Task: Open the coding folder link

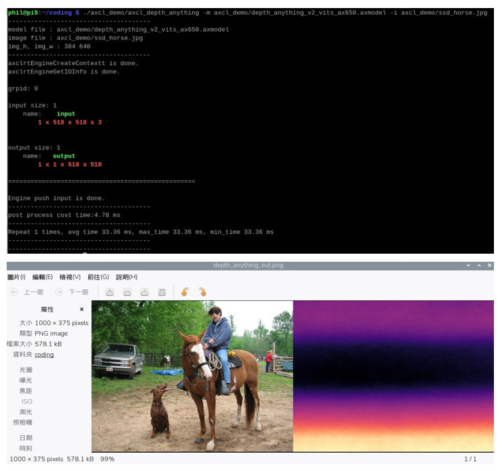Action: pyautogui.click(x=44, y=355)
